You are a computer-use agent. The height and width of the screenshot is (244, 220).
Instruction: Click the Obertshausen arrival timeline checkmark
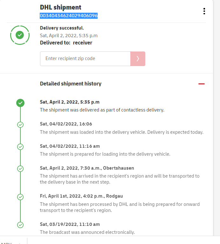pyautogui.click(x=20, y=168)
